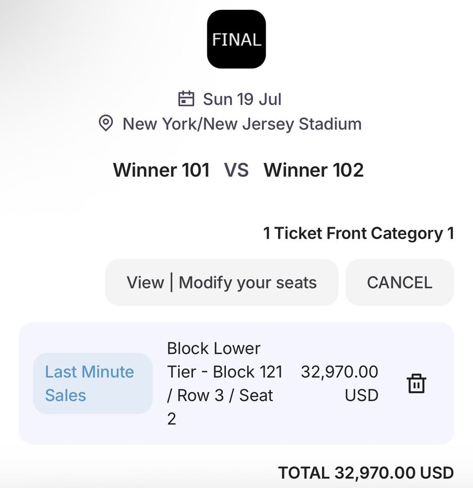
Task: Click the trash icon to remove ticket
Action: (x=417, y=383)
